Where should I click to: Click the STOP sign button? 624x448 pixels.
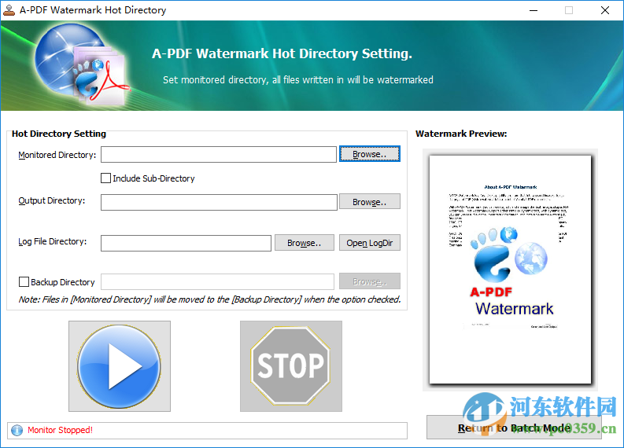coord(291,366)
